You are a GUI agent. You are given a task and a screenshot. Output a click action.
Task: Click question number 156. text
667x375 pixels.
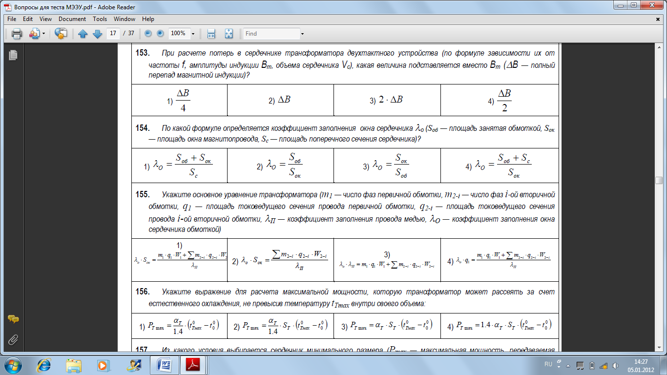coord(142,292)
